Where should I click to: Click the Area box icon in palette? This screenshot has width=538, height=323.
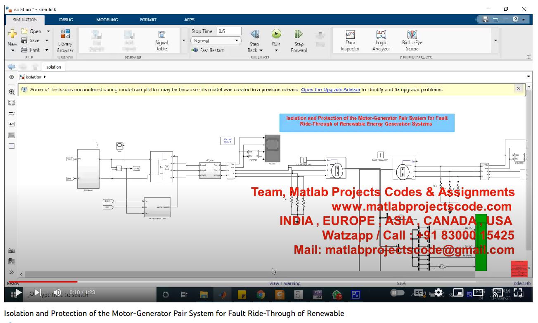[x=12, y=146]
